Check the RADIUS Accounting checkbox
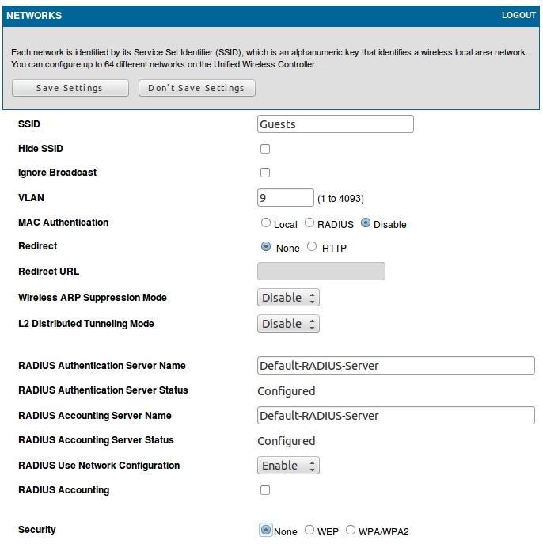This screenshot has width=543, height=544. (265, 490)
